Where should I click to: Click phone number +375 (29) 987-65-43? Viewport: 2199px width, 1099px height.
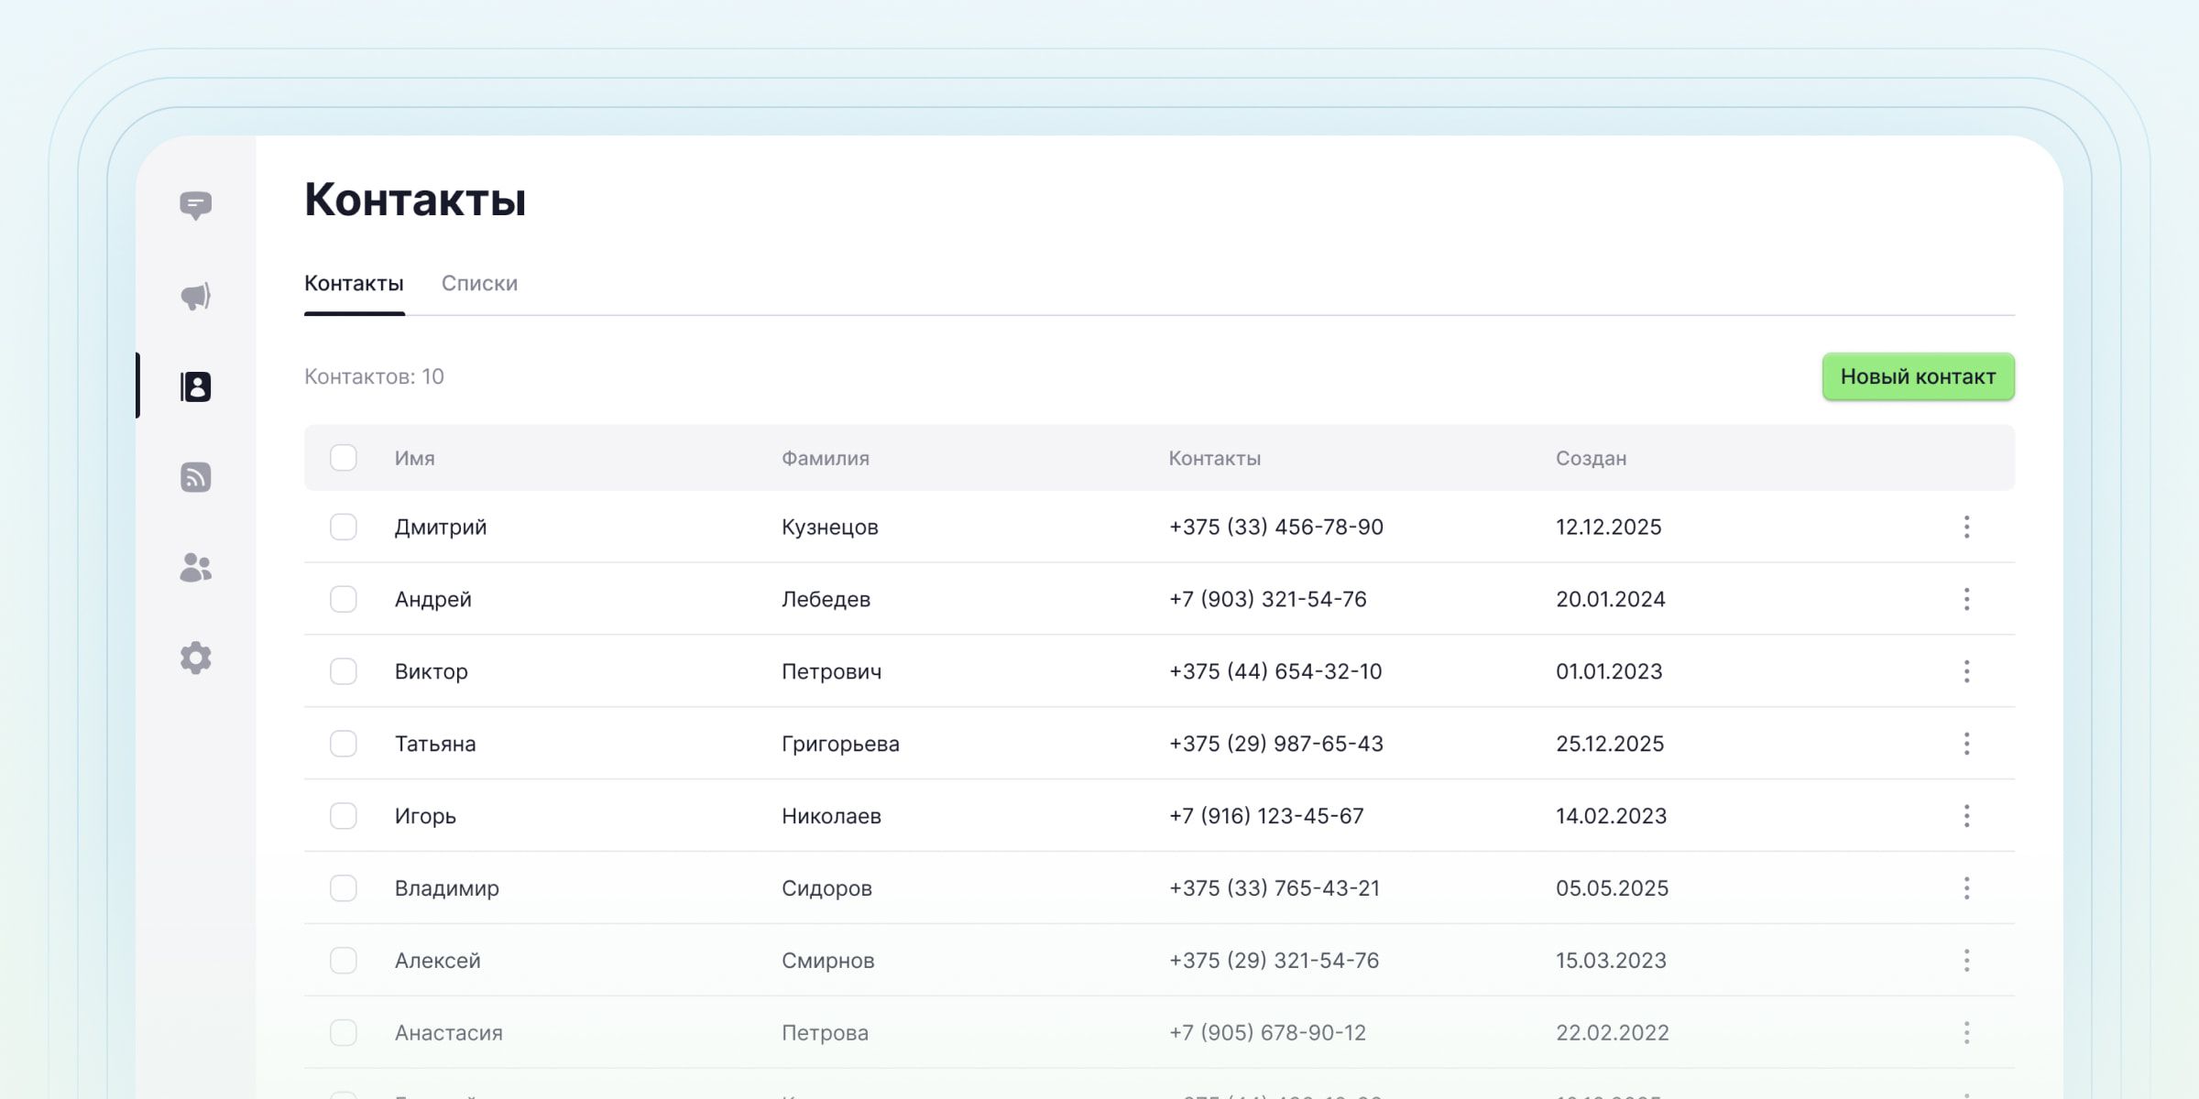point(1276,744)
